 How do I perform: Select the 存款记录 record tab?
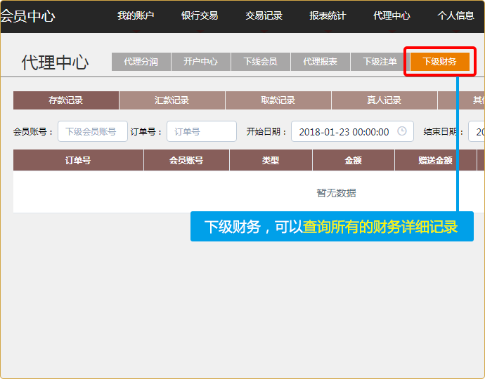pos(66,100)
